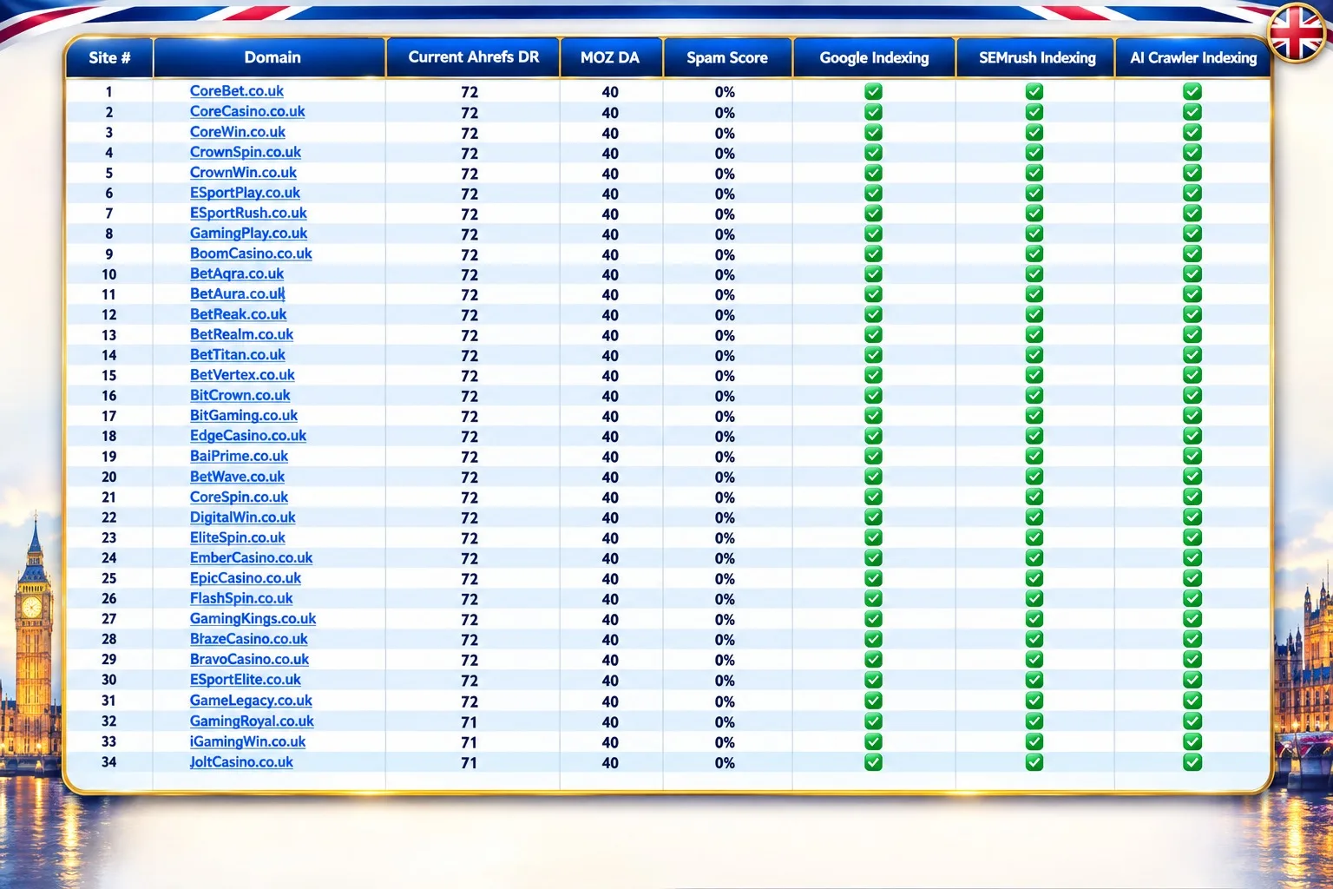Viewport: 1333px width, 889px height.
Task: Open the BetTitan.co.uk link
Action: pyautogui.click(x=238, y=355)
